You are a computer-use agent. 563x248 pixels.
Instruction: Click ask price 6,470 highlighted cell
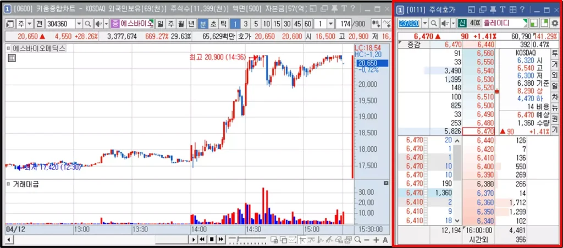coord(479,131)
